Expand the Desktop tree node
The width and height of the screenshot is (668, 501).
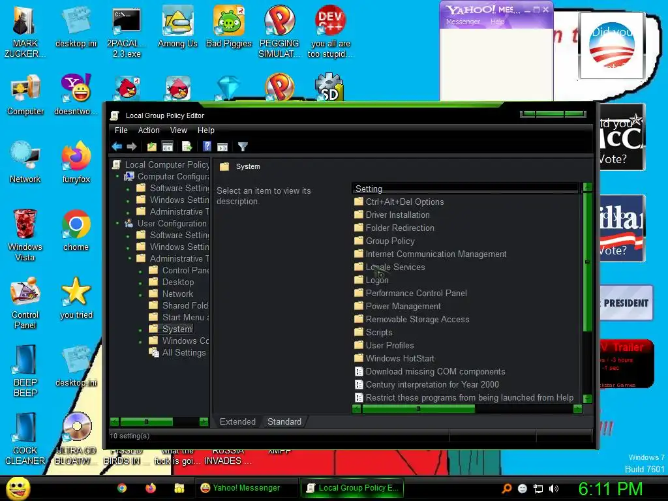141,282
